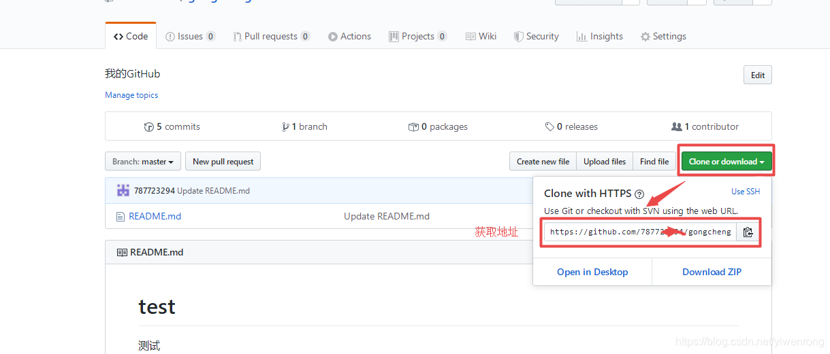Click Open in Desktop
This screenshot has height=354, width=830.
coord(592,272)
